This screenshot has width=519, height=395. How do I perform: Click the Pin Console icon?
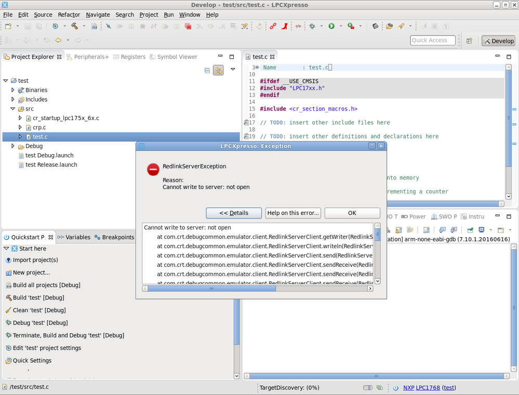tap(470, 229)
